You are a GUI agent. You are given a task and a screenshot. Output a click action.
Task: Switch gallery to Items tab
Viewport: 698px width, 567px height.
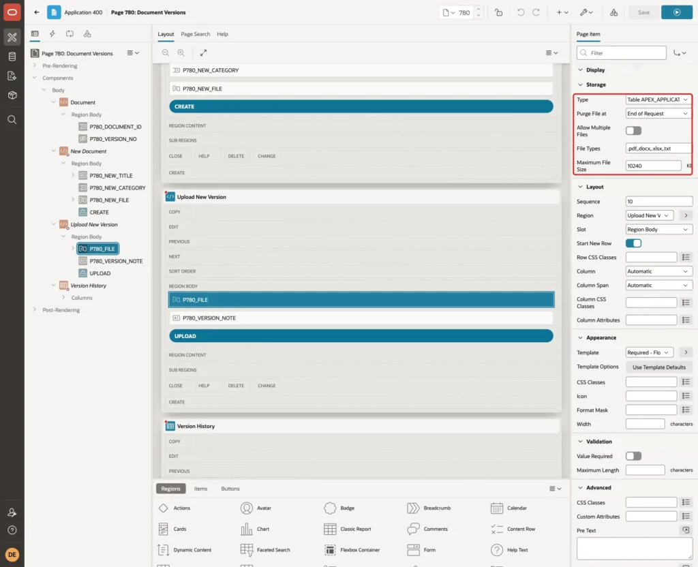201,489
